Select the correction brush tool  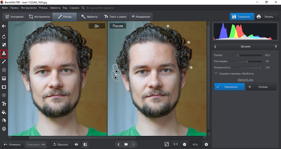coord(4,62)
